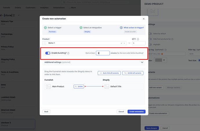Expand the Additional settings section
The height and width of the screenshot is (131, 200).
(x=142, y=62)
